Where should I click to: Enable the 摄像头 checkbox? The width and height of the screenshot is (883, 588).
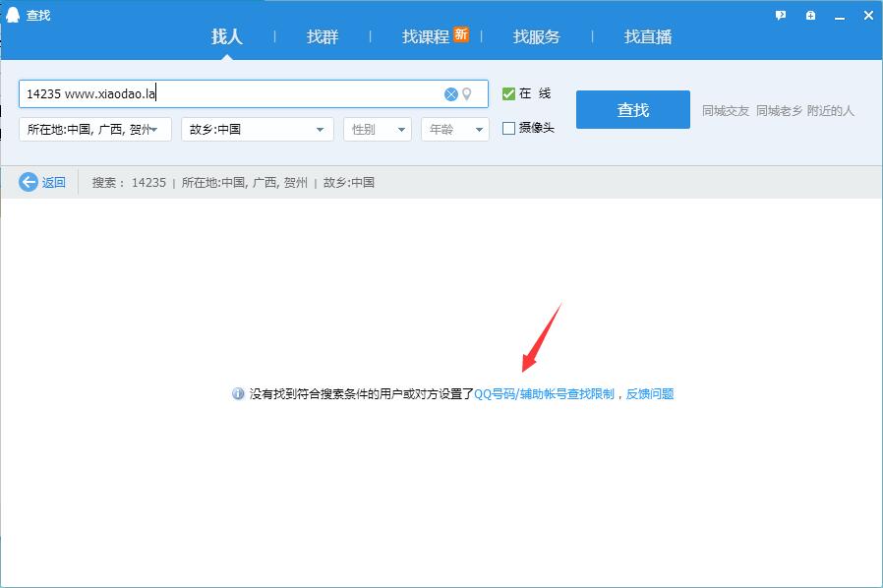click(x=508, y=128)
